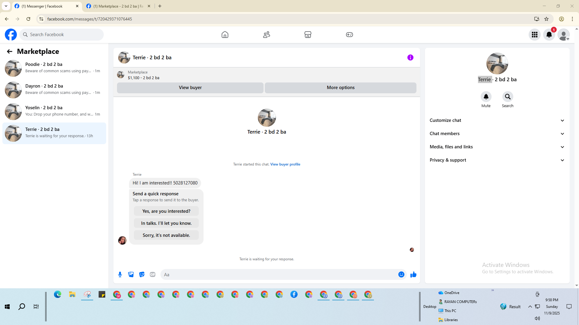Open the Windows Start menu

click(x=7, y=307)
